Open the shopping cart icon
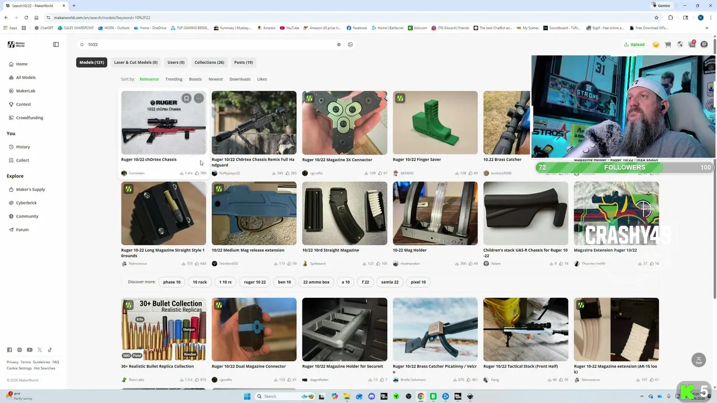Screen dimensions: 717x403 click(x=668, y=44)
